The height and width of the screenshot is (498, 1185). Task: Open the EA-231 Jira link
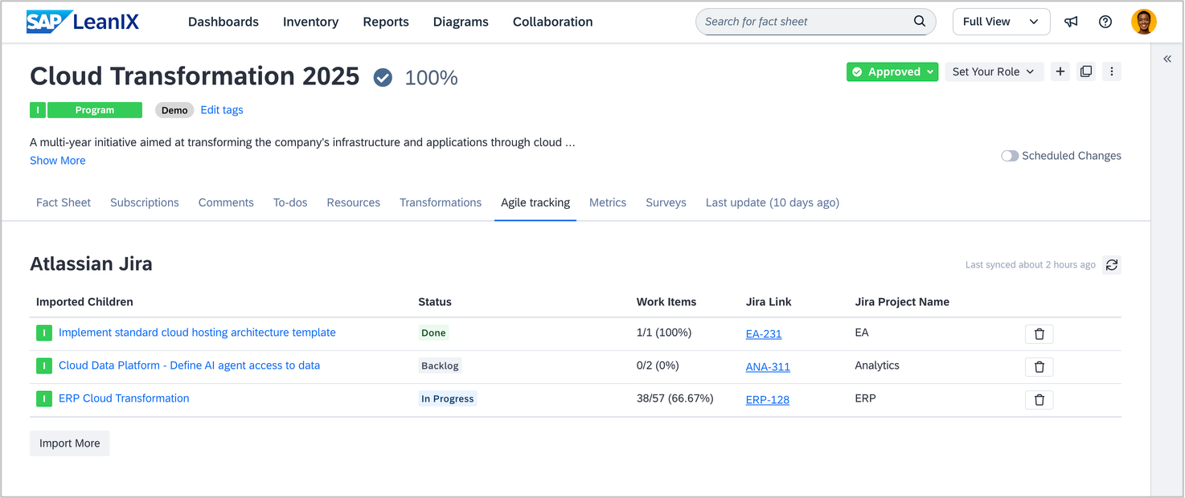click(764, 334)
